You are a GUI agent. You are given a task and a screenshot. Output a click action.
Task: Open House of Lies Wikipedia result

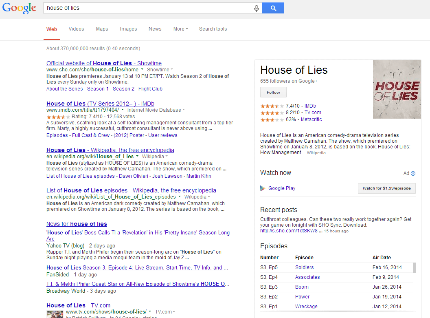click(110, 150)
